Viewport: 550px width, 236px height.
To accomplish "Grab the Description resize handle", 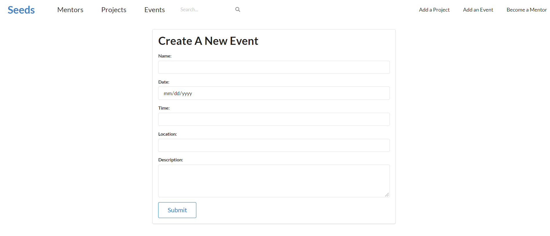I will (387, 195).
